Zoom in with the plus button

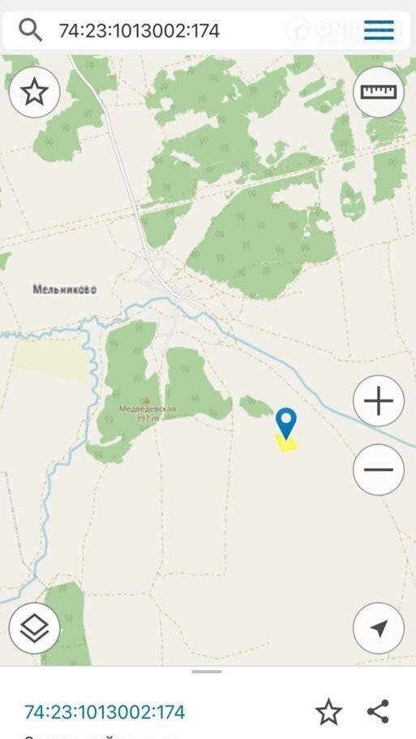click(x=379, y=401)
